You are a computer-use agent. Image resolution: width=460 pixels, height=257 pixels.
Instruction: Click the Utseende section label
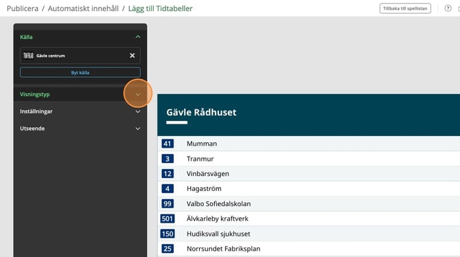(x=32, y=128)
